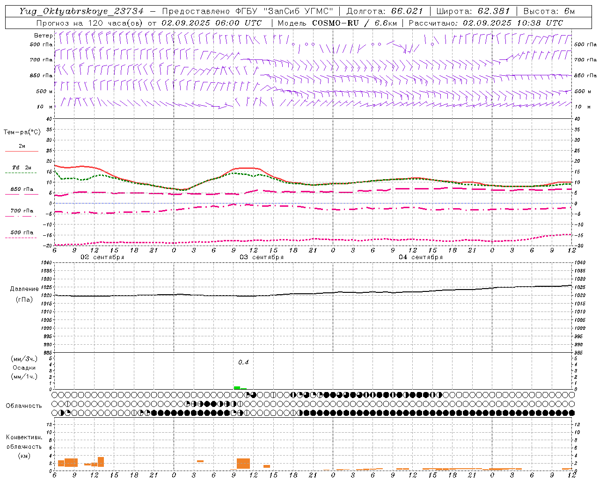Click the Конвективн. panel label

tap(24, 437)
